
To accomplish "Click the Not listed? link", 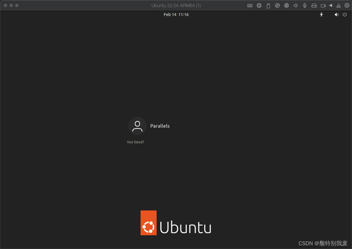I will [135, 142].
